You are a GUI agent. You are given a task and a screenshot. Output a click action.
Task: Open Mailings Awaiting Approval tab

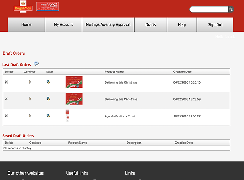click(108, 25)
